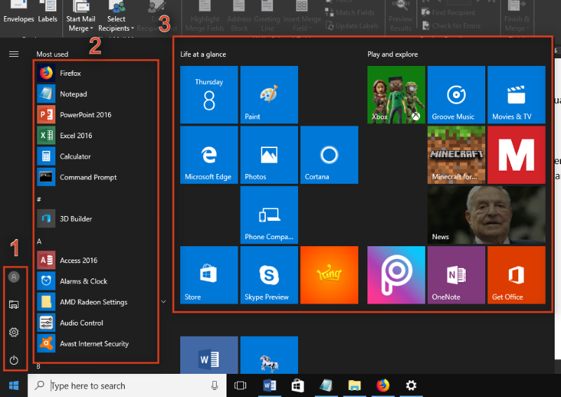Image resolution: width=561 pixels, height=397 pixels.
Task: Open the Get Office tile
Action: [517, 275]
